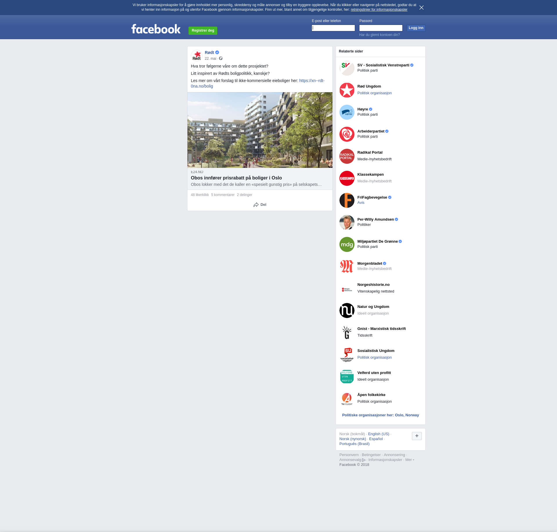Click Politisk organisasjon under Sosialistisk Ungdom
This screenshot has width=557, height=532.
point(375,357)
